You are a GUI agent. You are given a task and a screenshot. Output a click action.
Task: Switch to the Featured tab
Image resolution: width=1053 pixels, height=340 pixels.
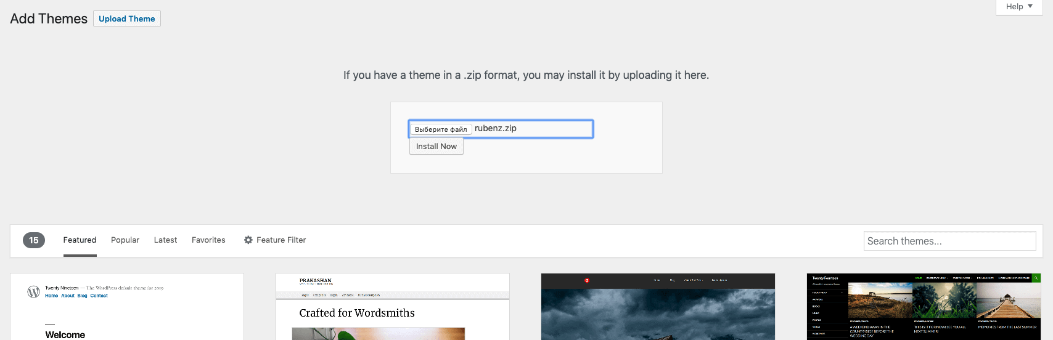[80, 240]
